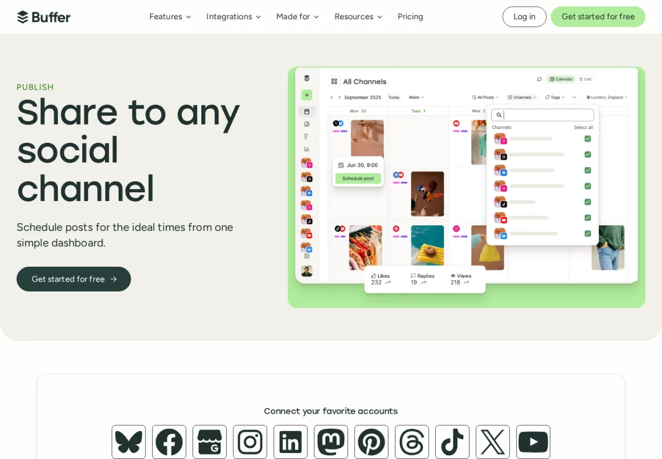Screen dimensions: 662x459
Task: Click the 'September 2025' calendar heading
Action: tap(362, 97)
